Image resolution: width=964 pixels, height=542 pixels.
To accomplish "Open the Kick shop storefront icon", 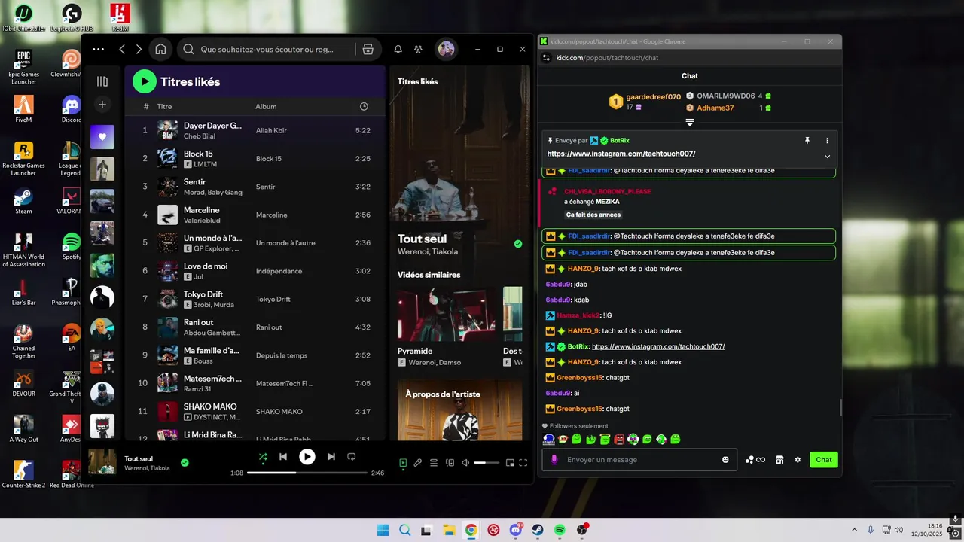I will pyautogui.click(x=779, y=460).
